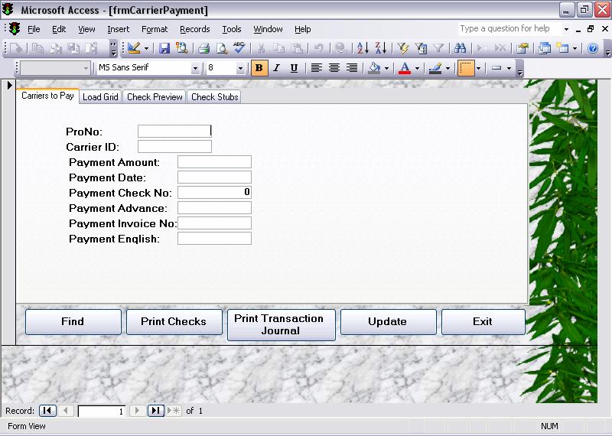Click the Print icon in toolbar
This screenshot has width=612, height=436.
click(x=203, y=48)
